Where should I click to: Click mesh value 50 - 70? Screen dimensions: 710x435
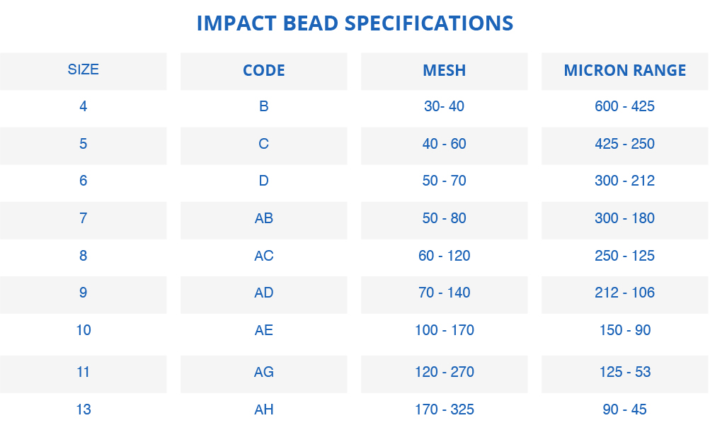[x=445, y=181]
